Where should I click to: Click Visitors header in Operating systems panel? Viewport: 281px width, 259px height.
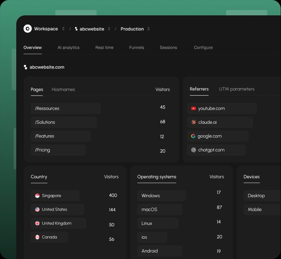tap(216, 177)
